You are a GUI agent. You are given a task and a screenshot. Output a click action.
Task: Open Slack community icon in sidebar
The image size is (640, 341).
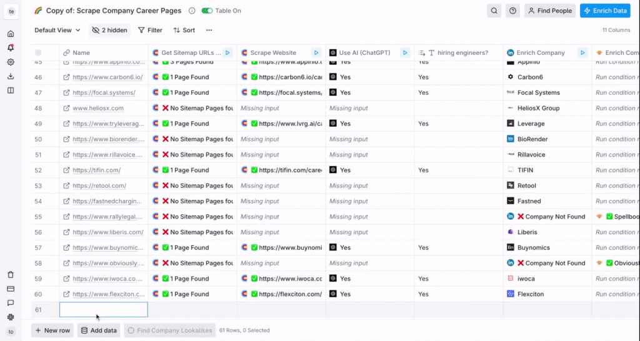coord(11,317)
